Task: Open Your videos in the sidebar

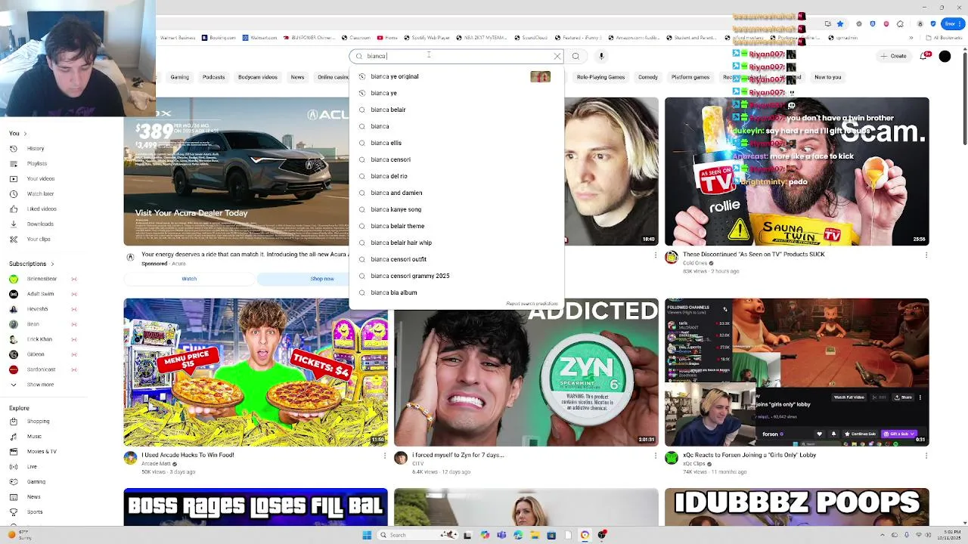Action: 41,178
